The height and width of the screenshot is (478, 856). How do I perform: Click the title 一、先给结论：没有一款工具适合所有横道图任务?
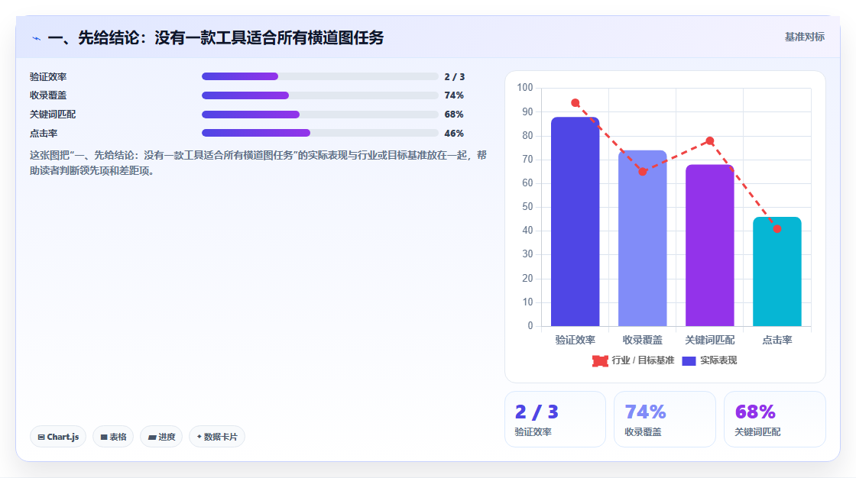click(x=216, y=37)
